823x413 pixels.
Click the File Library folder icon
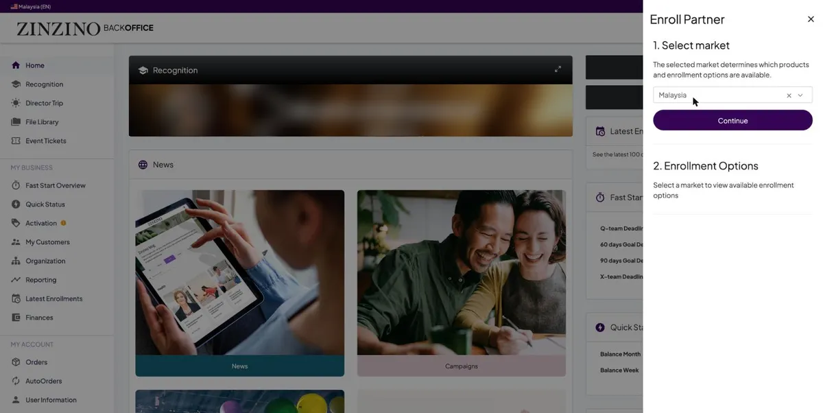coord(16,122)
